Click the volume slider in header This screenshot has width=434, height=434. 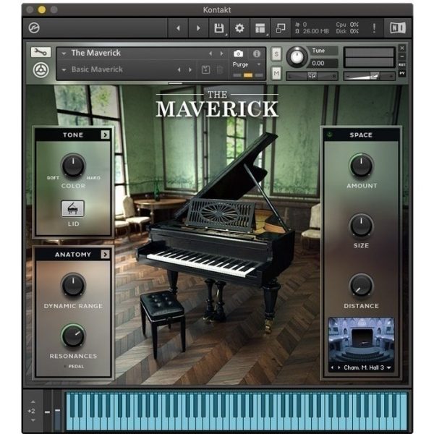369,76
